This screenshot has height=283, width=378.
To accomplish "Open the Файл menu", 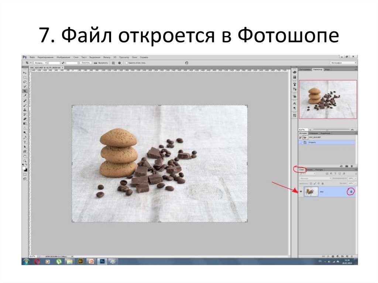I will [x=32, y=57].
